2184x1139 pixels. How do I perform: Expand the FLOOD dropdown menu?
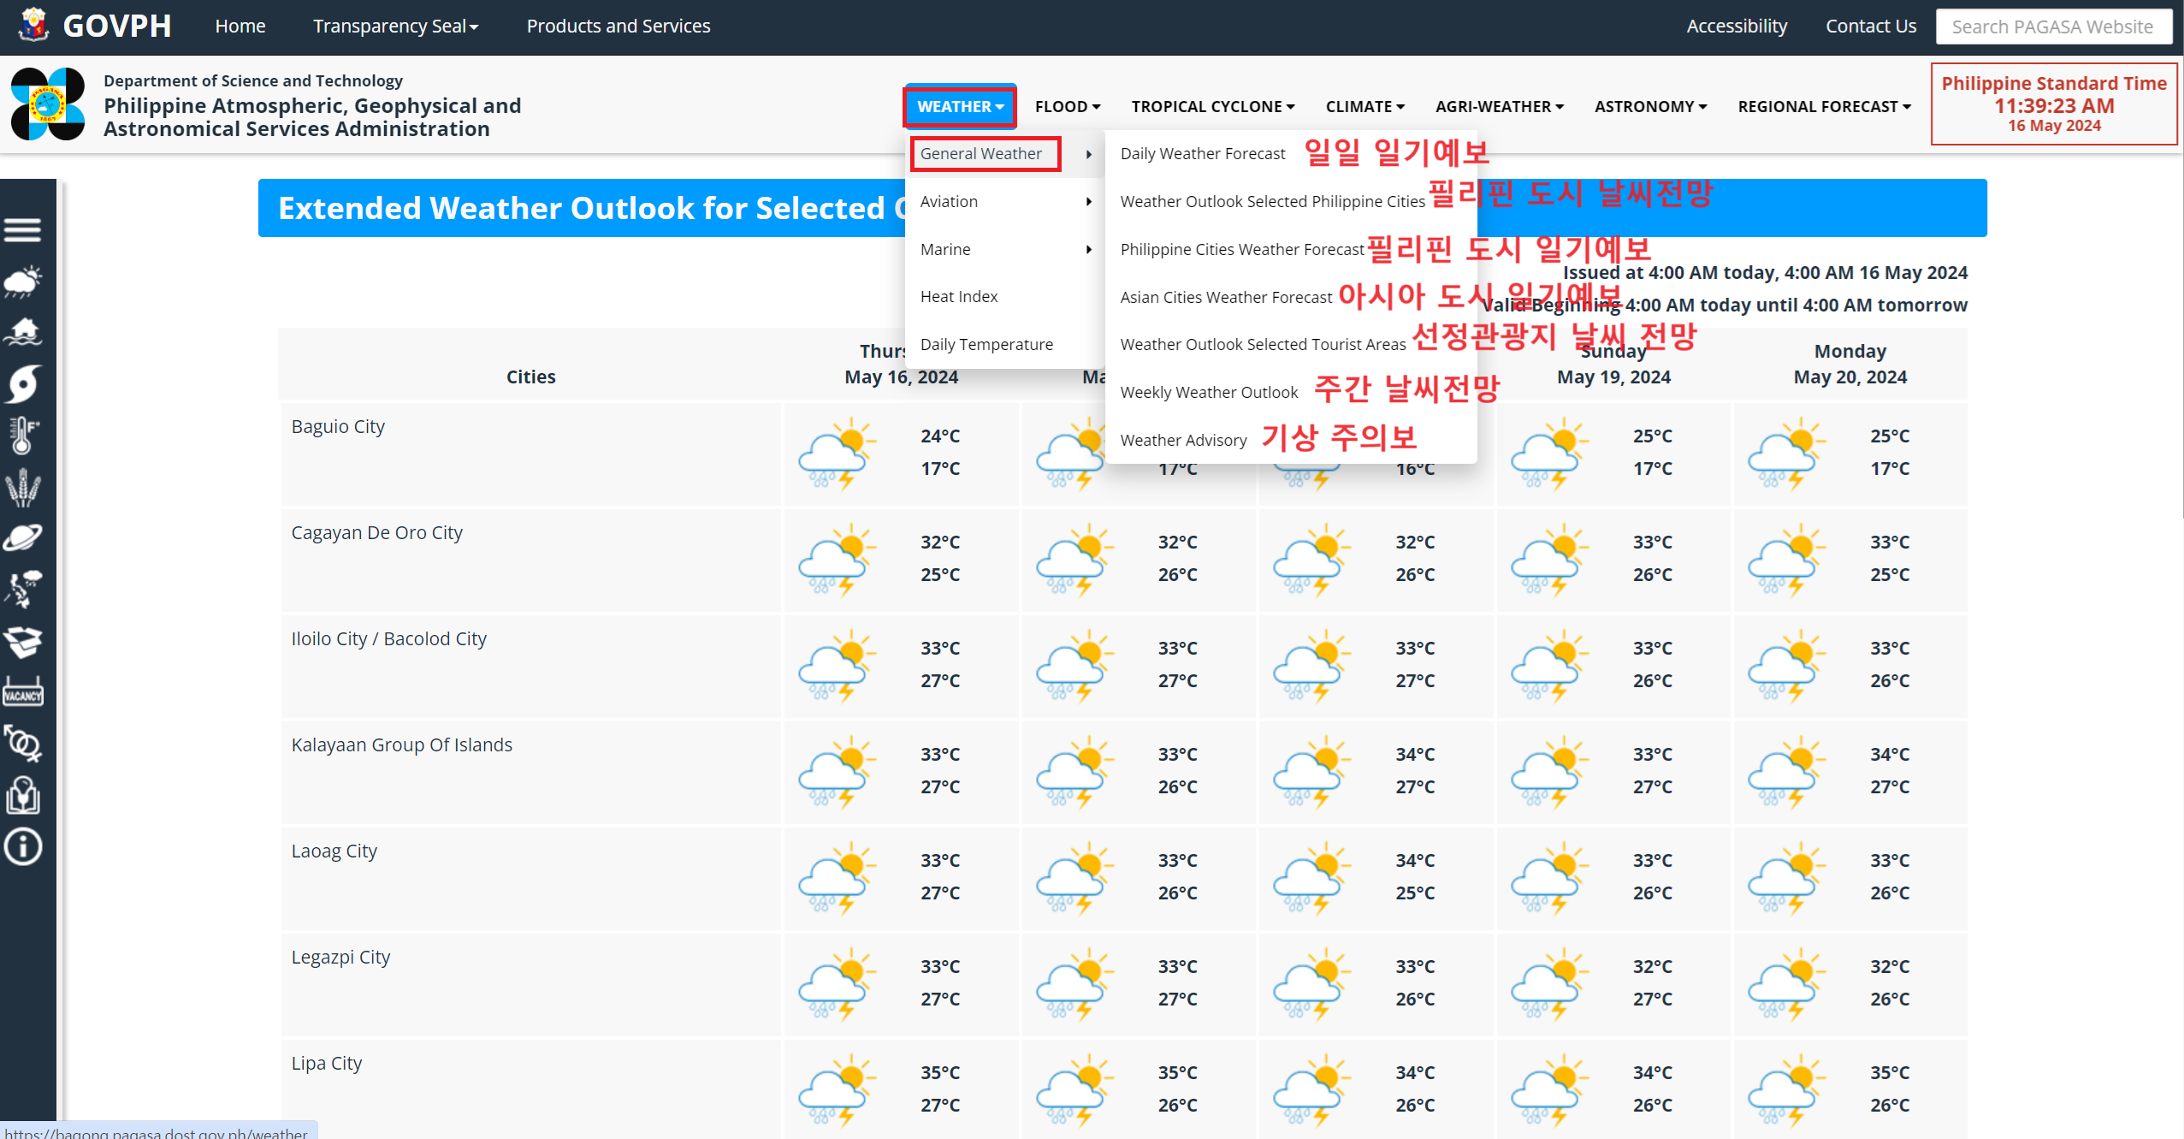(x=1067, y=107)
